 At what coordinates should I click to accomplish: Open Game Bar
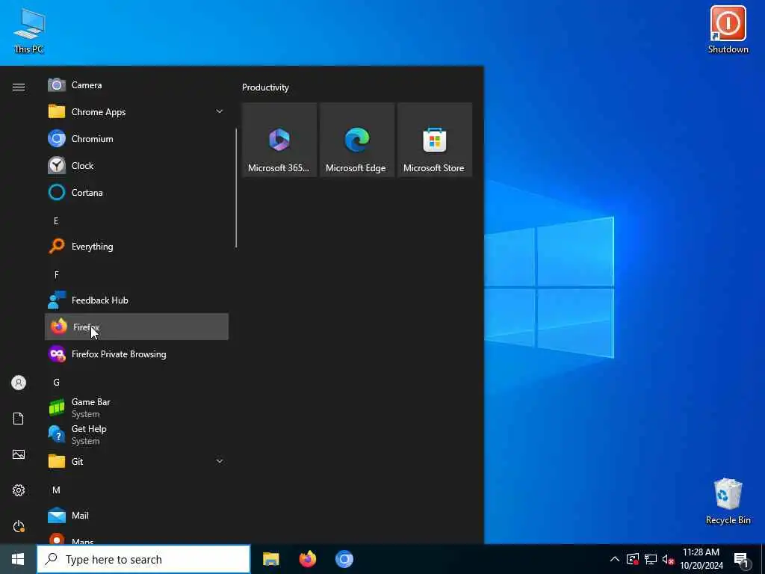137,407
